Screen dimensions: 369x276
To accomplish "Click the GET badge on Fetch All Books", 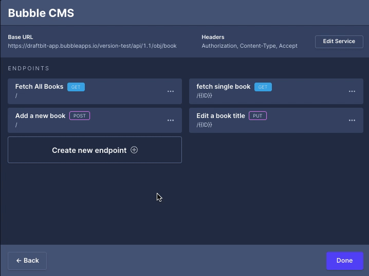I will point(76,87).
